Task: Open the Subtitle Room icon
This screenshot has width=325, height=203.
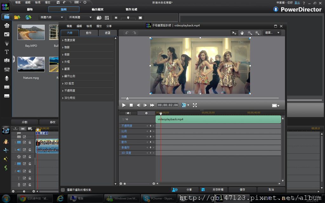Action: [x=7, y=96]
